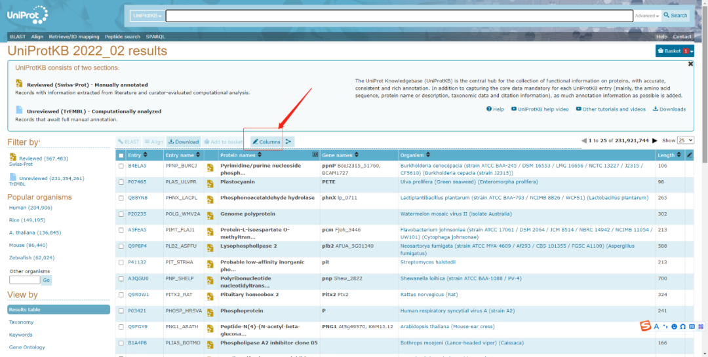The image size is (708, 357).
Task: Click the pencil icon at the table header's right end
Action: 689,155
